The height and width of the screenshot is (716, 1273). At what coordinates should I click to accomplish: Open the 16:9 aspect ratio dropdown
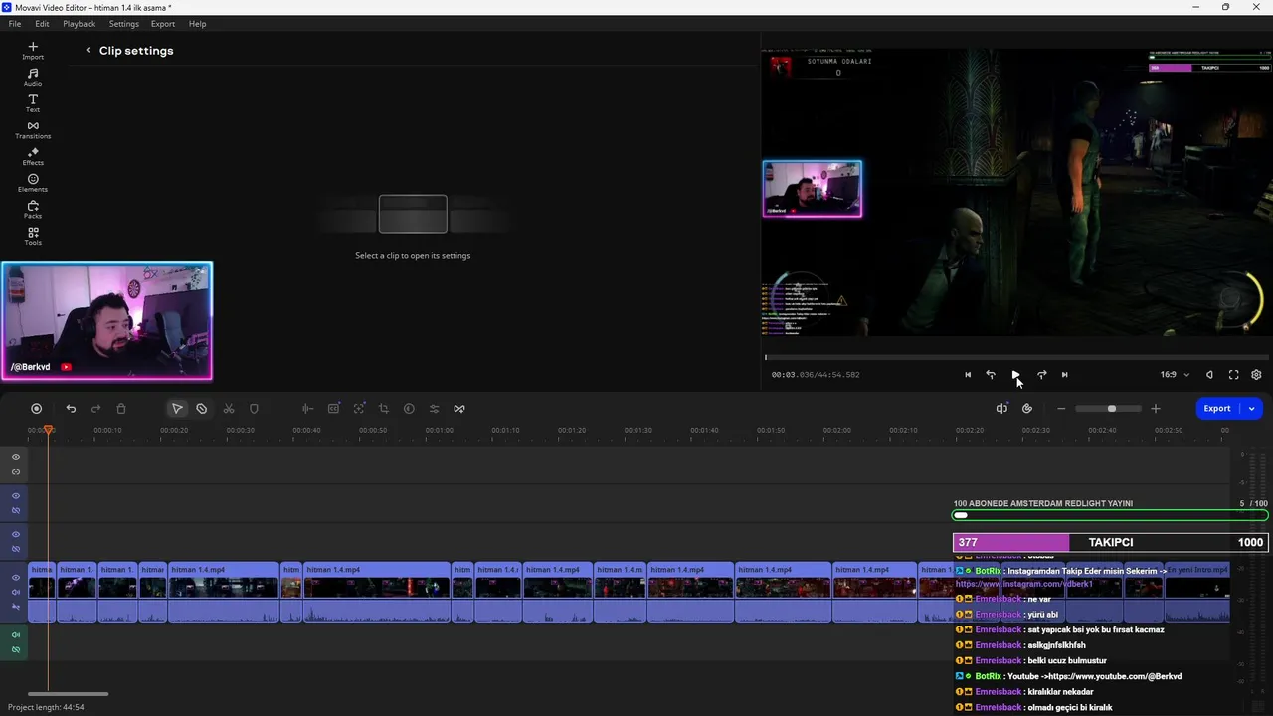(1175, 375)
